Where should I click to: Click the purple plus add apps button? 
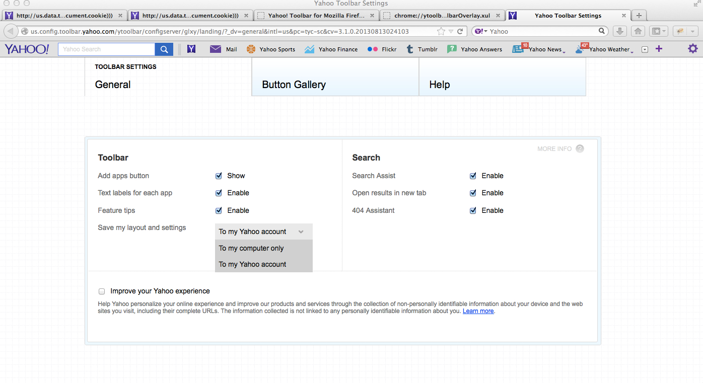[x=659, y=49]
